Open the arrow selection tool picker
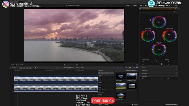189x106 pixels. 36,68
